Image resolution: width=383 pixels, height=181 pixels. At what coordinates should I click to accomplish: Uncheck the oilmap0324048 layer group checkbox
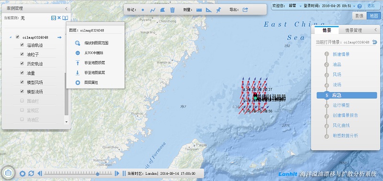click(x=17, y=37)
